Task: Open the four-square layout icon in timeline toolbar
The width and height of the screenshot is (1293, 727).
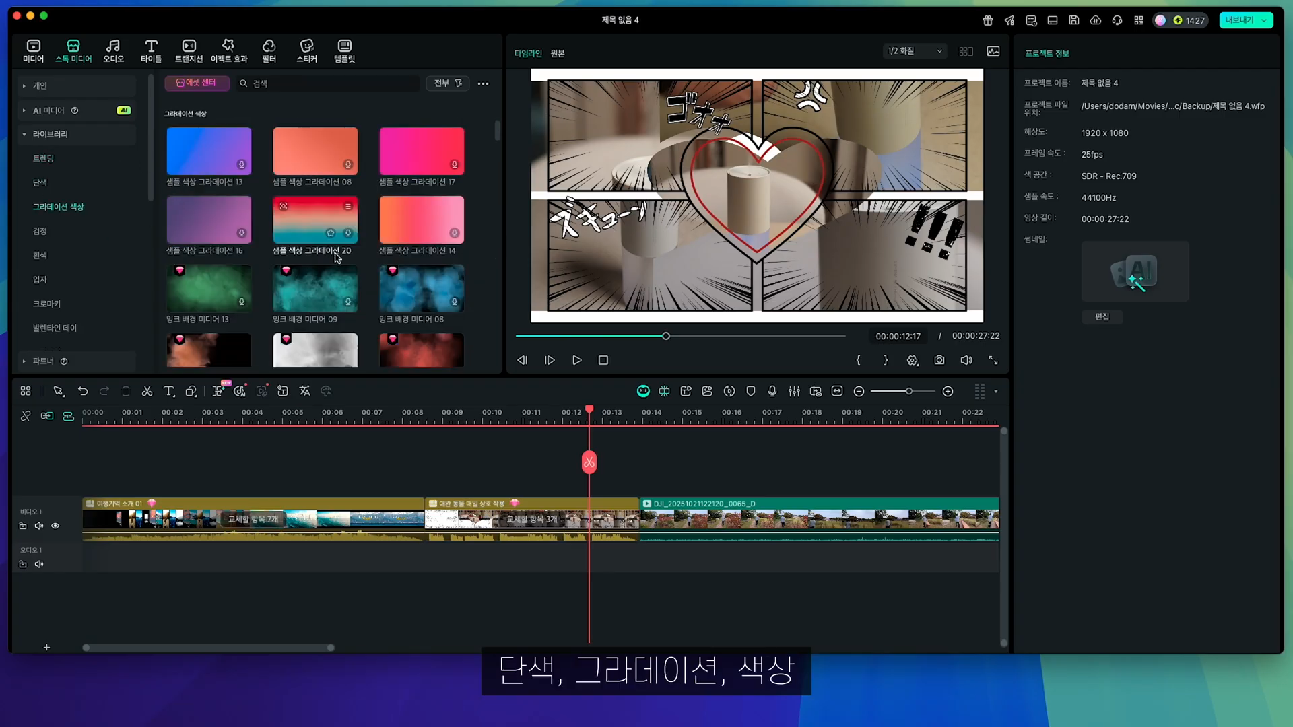Action: tap(26, 391)
